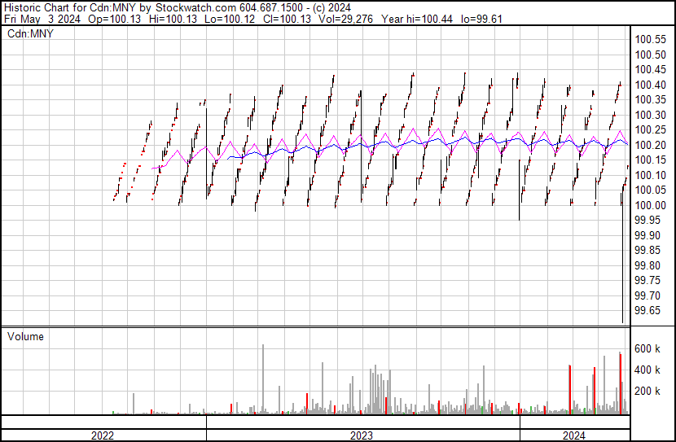This screenshot has width=676, height=442.
Task: Click the 100.00 price axis label
Action: point(652,205)
